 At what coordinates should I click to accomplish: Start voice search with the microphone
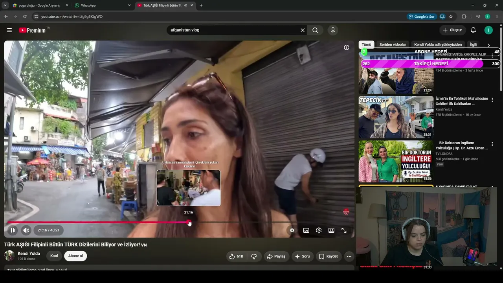pyautogui.click(x=333, y=30)
